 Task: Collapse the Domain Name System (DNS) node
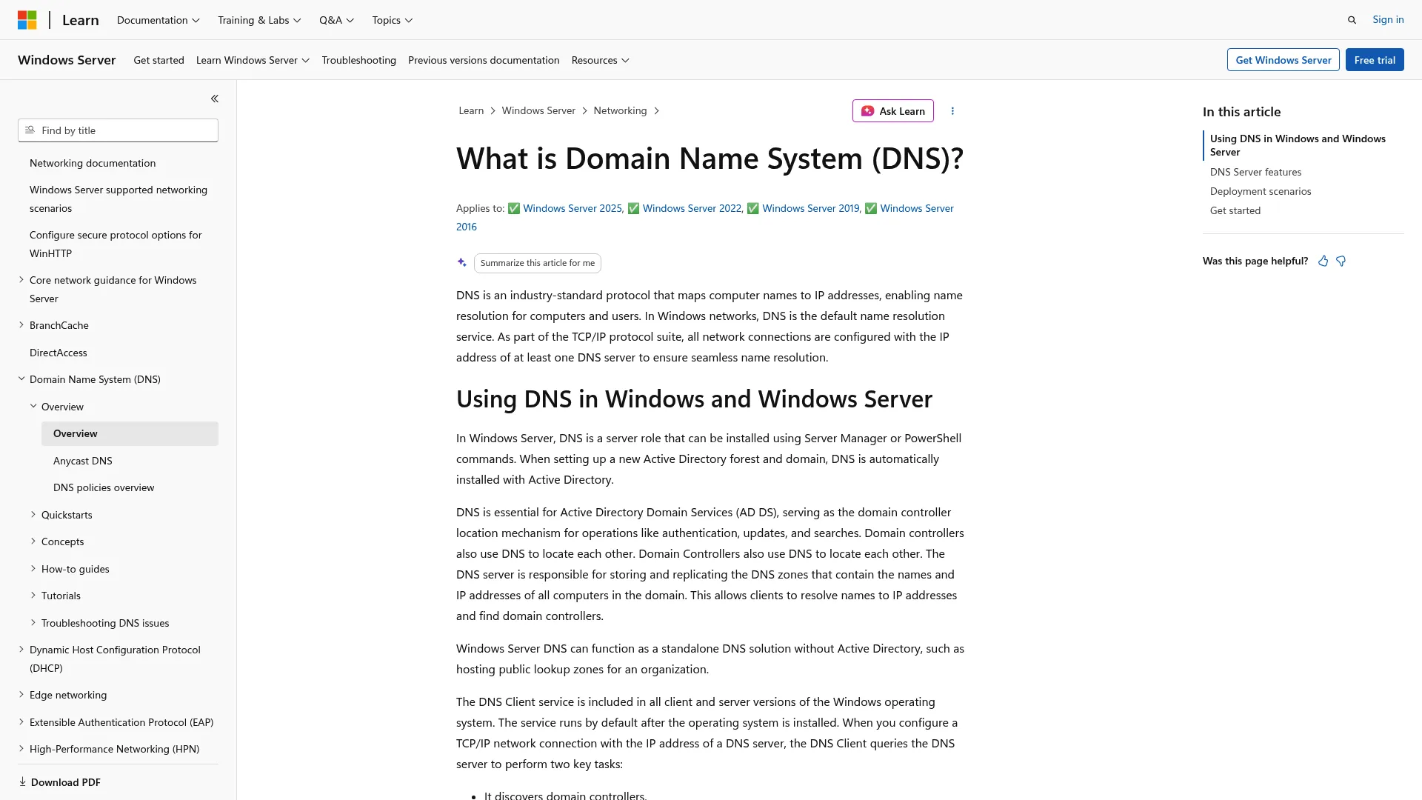[21, 379]
